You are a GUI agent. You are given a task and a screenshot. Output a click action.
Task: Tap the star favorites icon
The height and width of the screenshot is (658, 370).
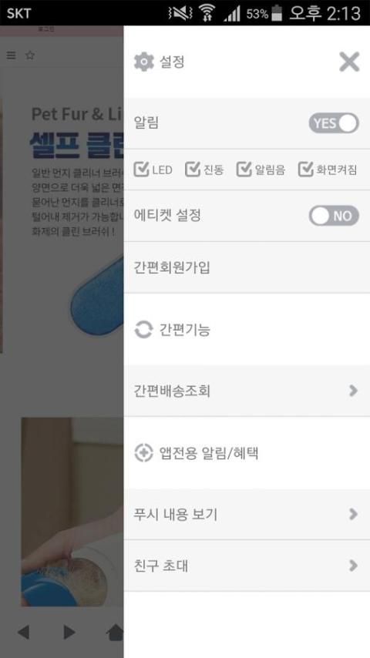[x=30, y=55]
